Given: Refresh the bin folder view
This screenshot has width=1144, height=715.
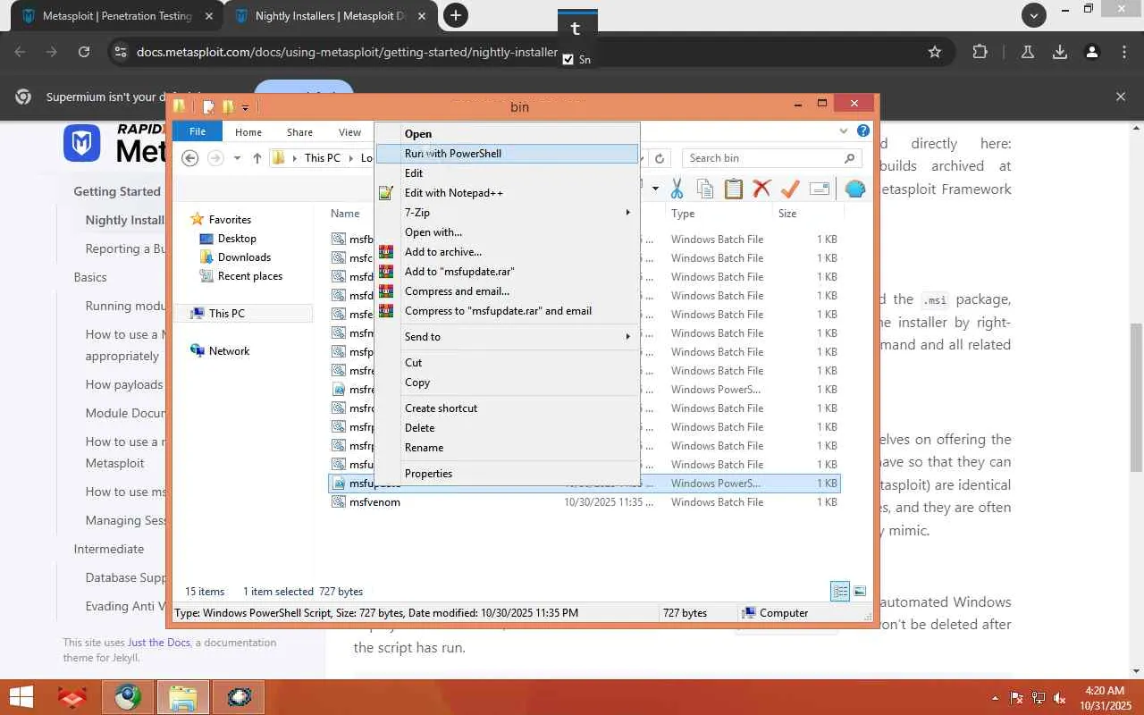Looking at the screenshot, I should 660,158.
